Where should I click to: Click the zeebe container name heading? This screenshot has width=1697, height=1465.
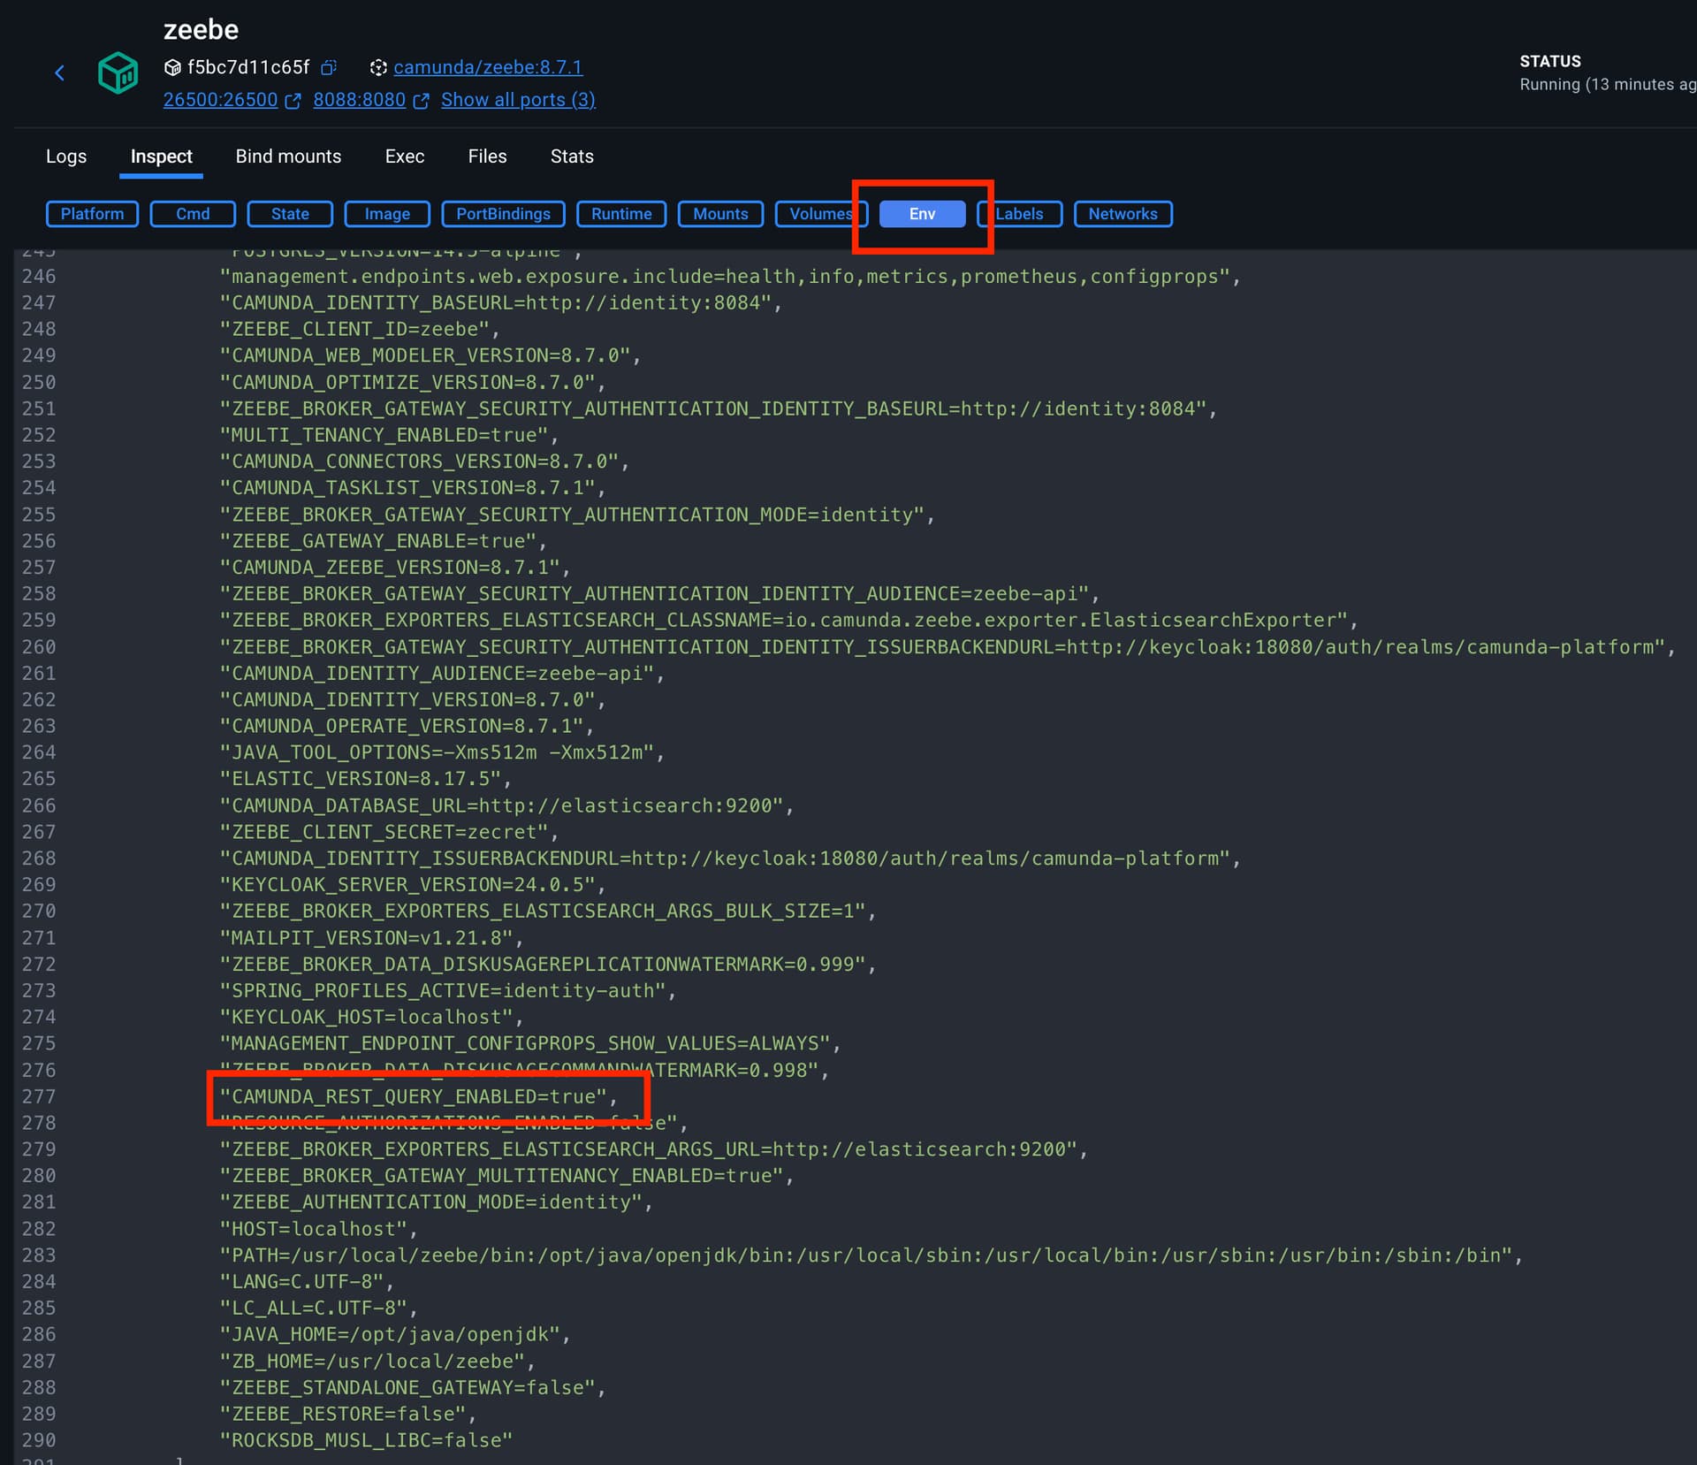(x=202, y=30)
